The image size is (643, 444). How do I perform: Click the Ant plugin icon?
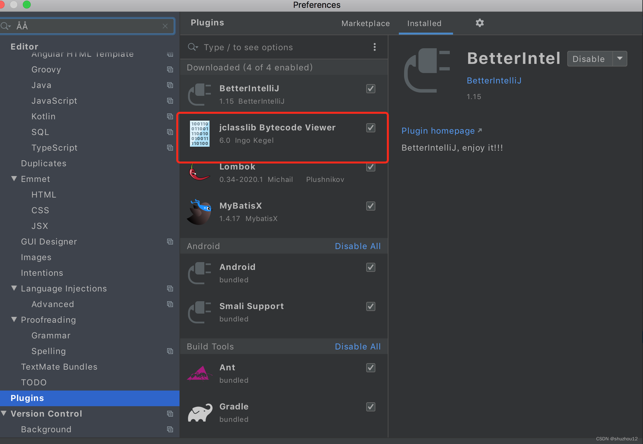pos(199,373)
